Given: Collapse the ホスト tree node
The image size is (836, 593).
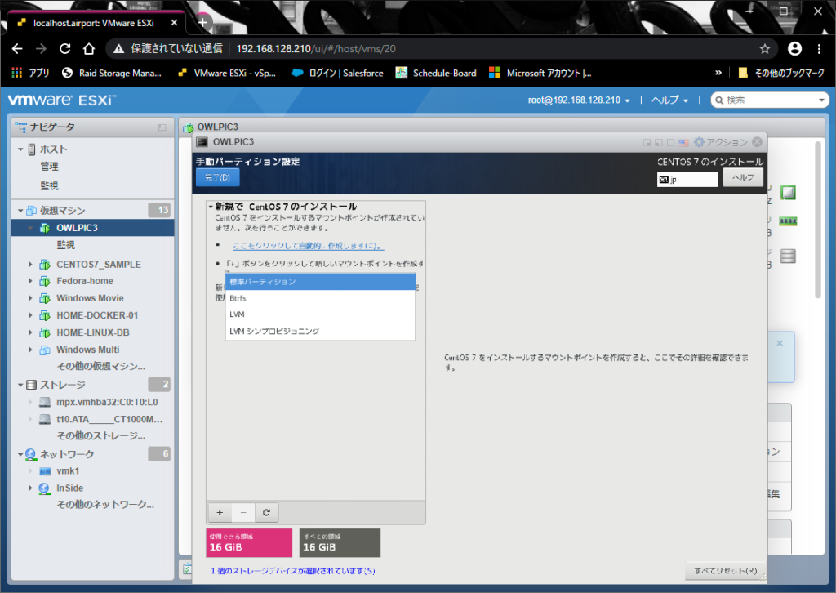Looking at the screenshot, I should [x=20, y=149].
